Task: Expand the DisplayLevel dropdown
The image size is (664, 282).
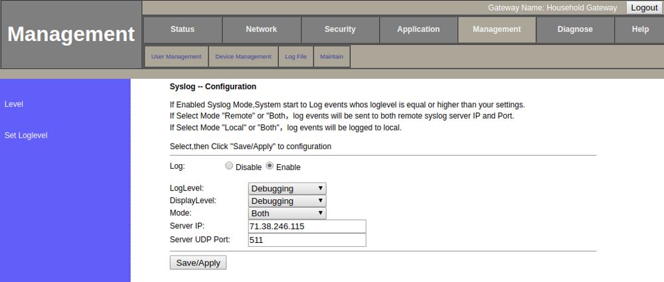Action: click(287, 201)
